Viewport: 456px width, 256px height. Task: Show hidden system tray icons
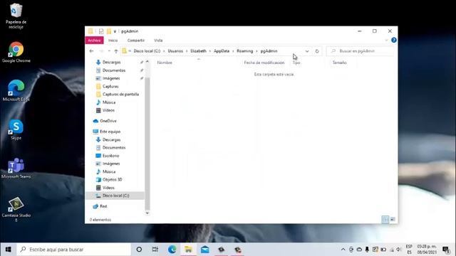click(343, 250)
